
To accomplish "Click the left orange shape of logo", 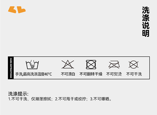I will coord(12,10).
